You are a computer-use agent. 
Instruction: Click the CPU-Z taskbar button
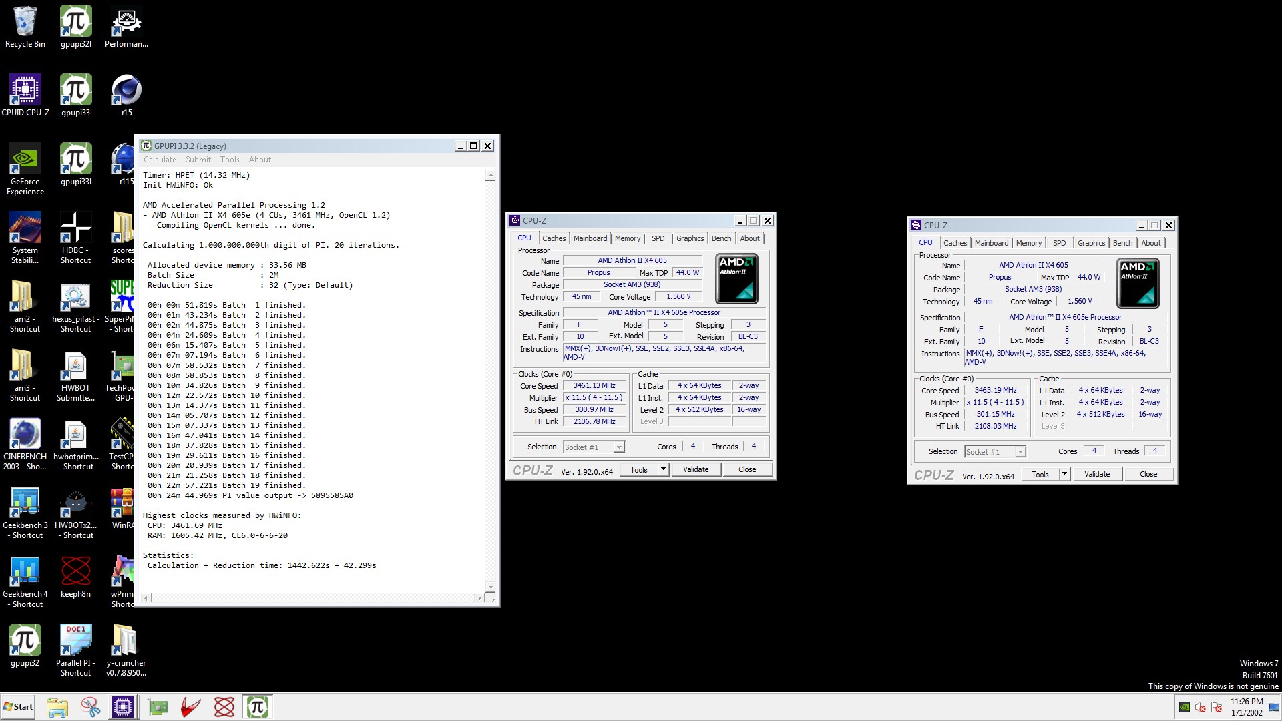(123, 707)
